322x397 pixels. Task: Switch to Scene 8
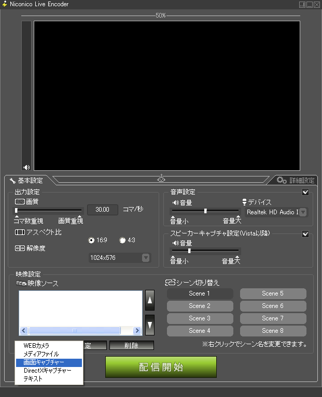273,331
